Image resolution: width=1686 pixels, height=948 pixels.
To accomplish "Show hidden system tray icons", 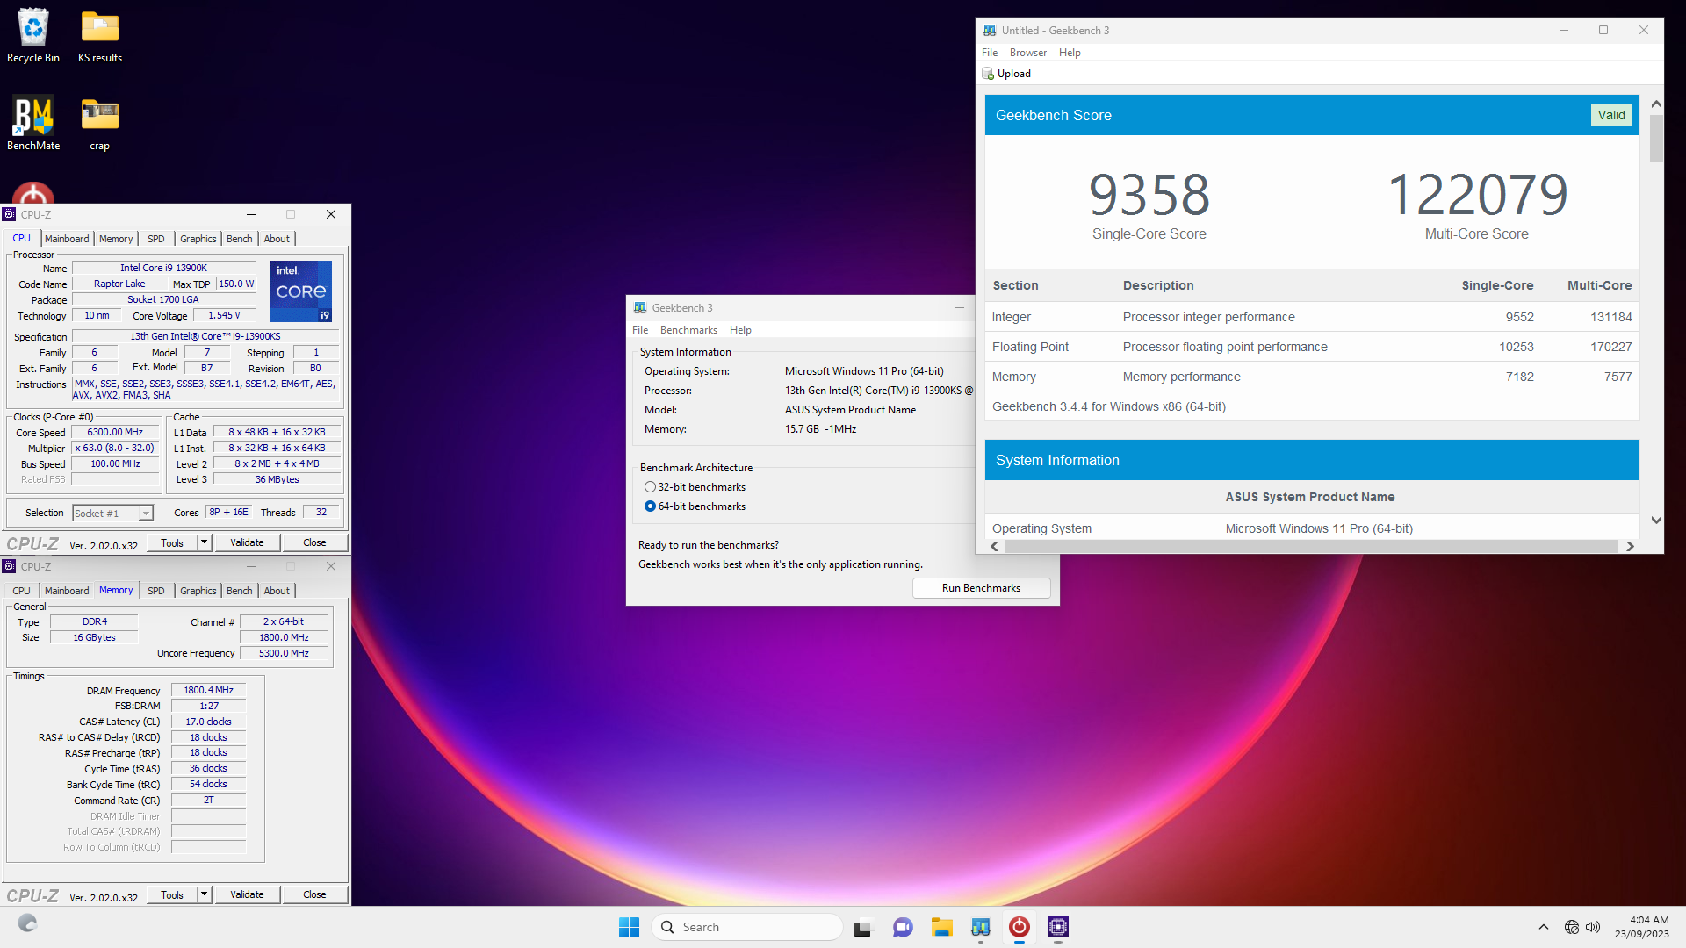I will click(1544, 927).
